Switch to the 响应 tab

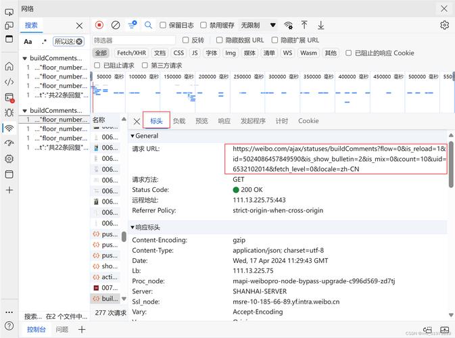tap(224, 121)
